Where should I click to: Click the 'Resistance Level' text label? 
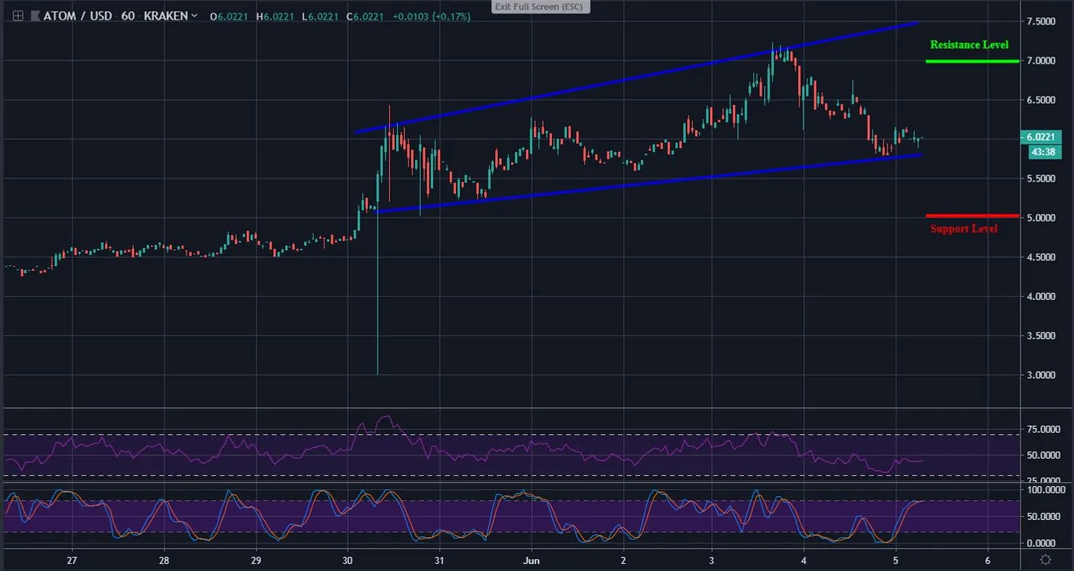coord(969,45)
